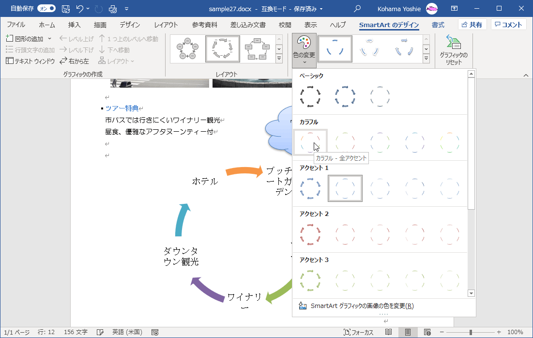This screenshot has width=533, height=338.
Task: Click the proofing check icon in status bar
Action: [x=100, y=332]
